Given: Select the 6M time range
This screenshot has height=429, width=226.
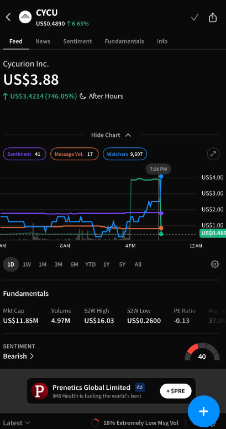Looking at the screenshot, I should click(x=74, y=264).
